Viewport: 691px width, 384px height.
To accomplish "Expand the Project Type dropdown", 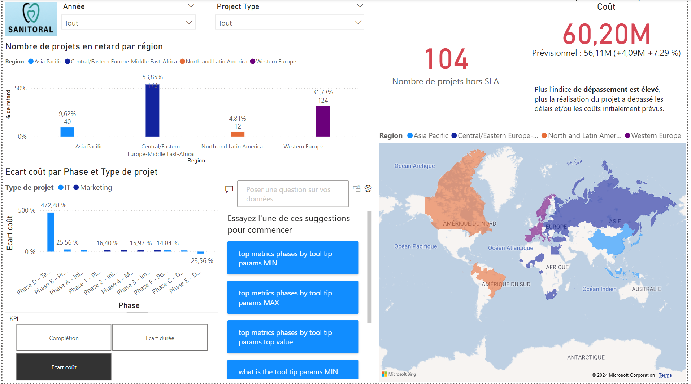I will [358, 22].
